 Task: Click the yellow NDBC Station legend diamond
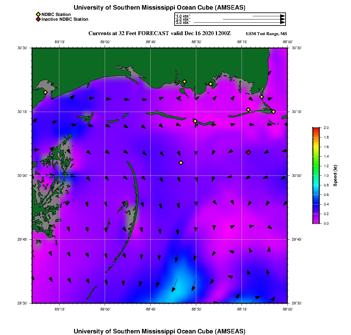point(38,14)
